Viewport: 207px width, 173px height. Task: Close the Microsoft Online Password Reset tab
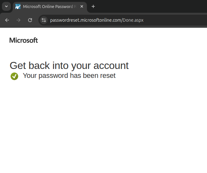82,6
